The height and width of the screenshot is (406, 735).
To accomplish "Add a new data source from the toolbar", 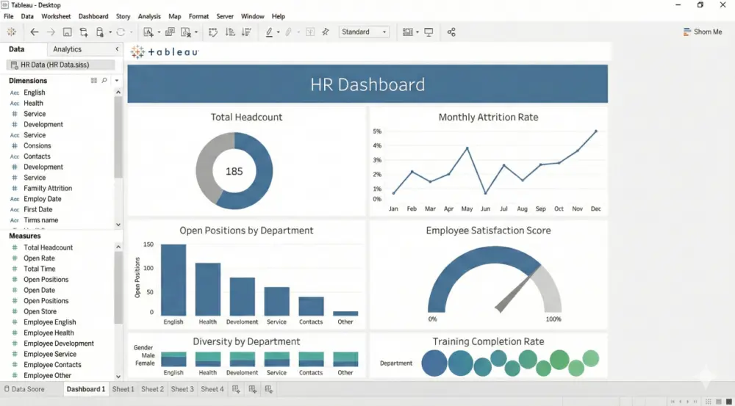I will point(84,32).
